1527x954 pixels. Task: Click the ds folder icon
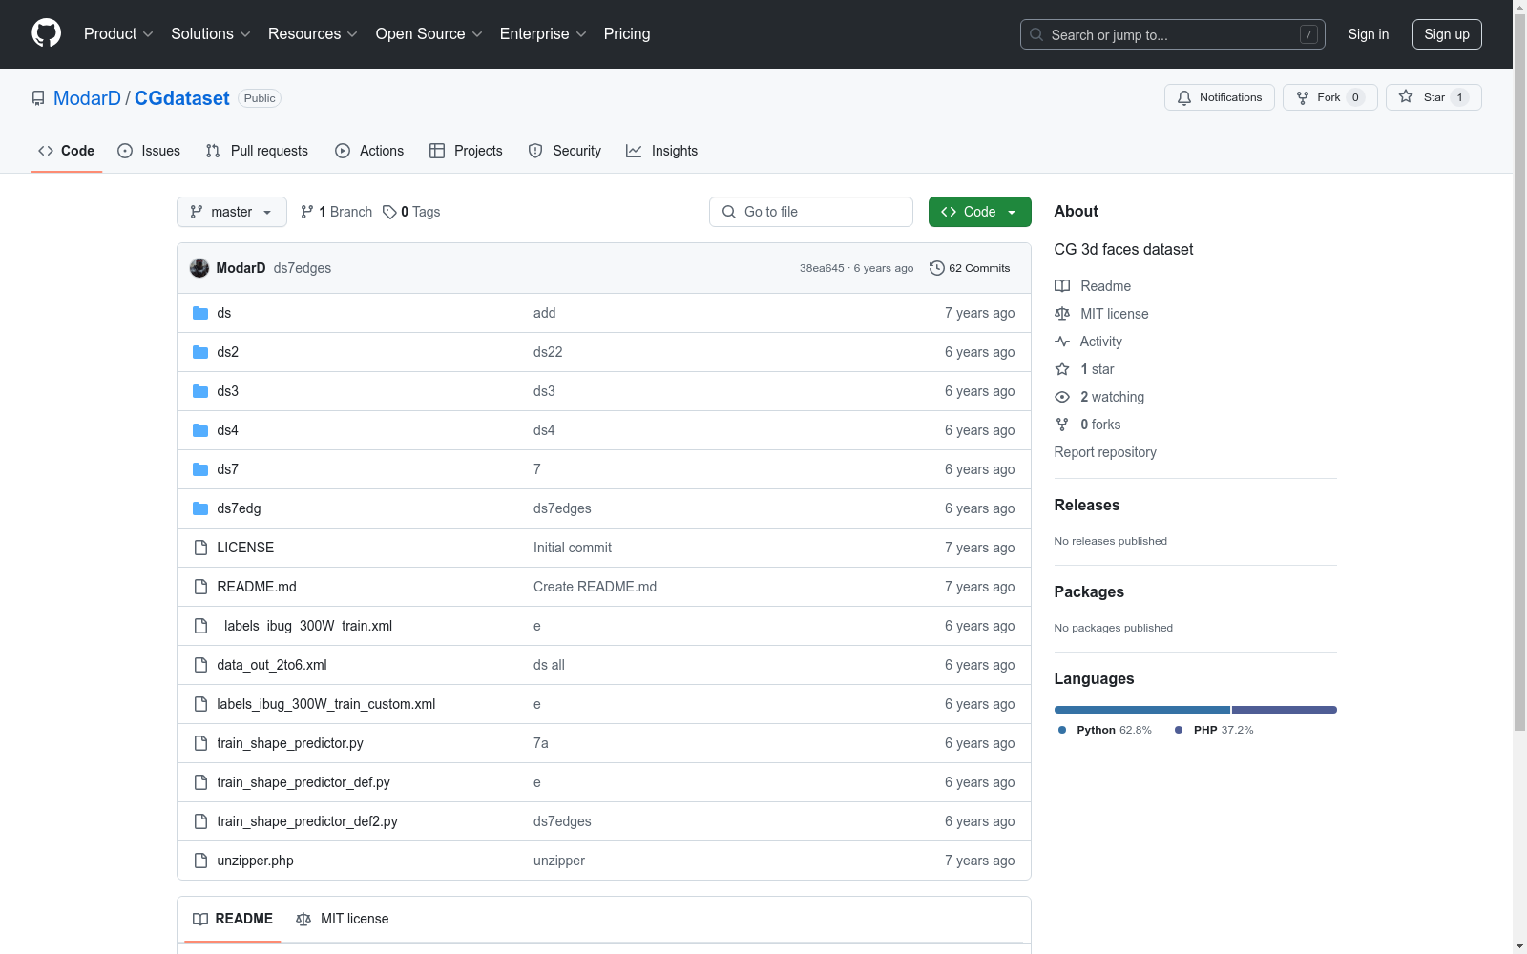point(200,313)
